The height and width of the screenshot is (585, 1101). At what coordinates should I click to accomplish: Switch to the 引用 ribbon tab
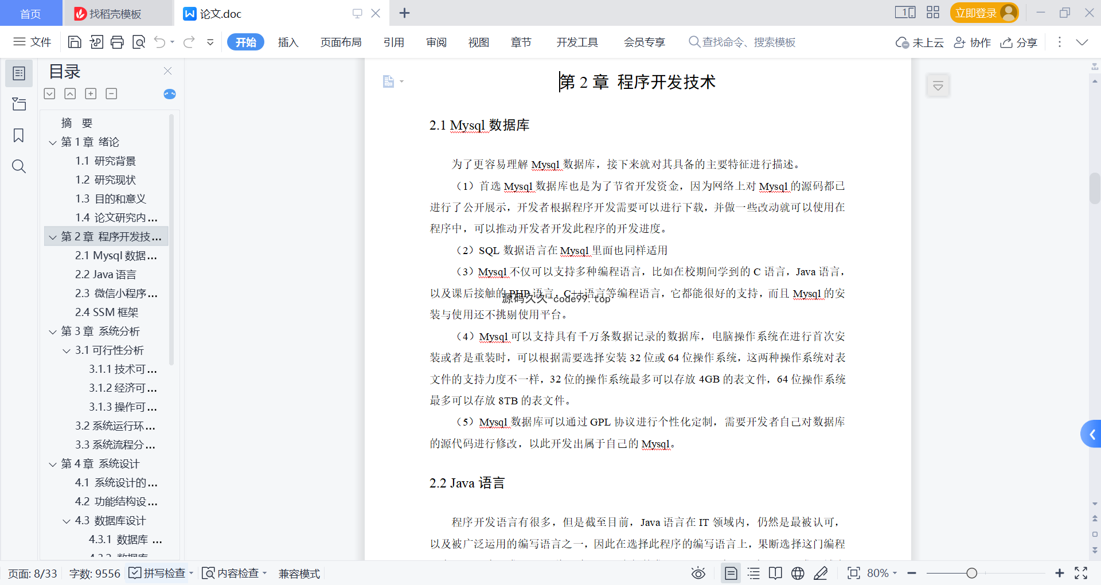(394, 42)
